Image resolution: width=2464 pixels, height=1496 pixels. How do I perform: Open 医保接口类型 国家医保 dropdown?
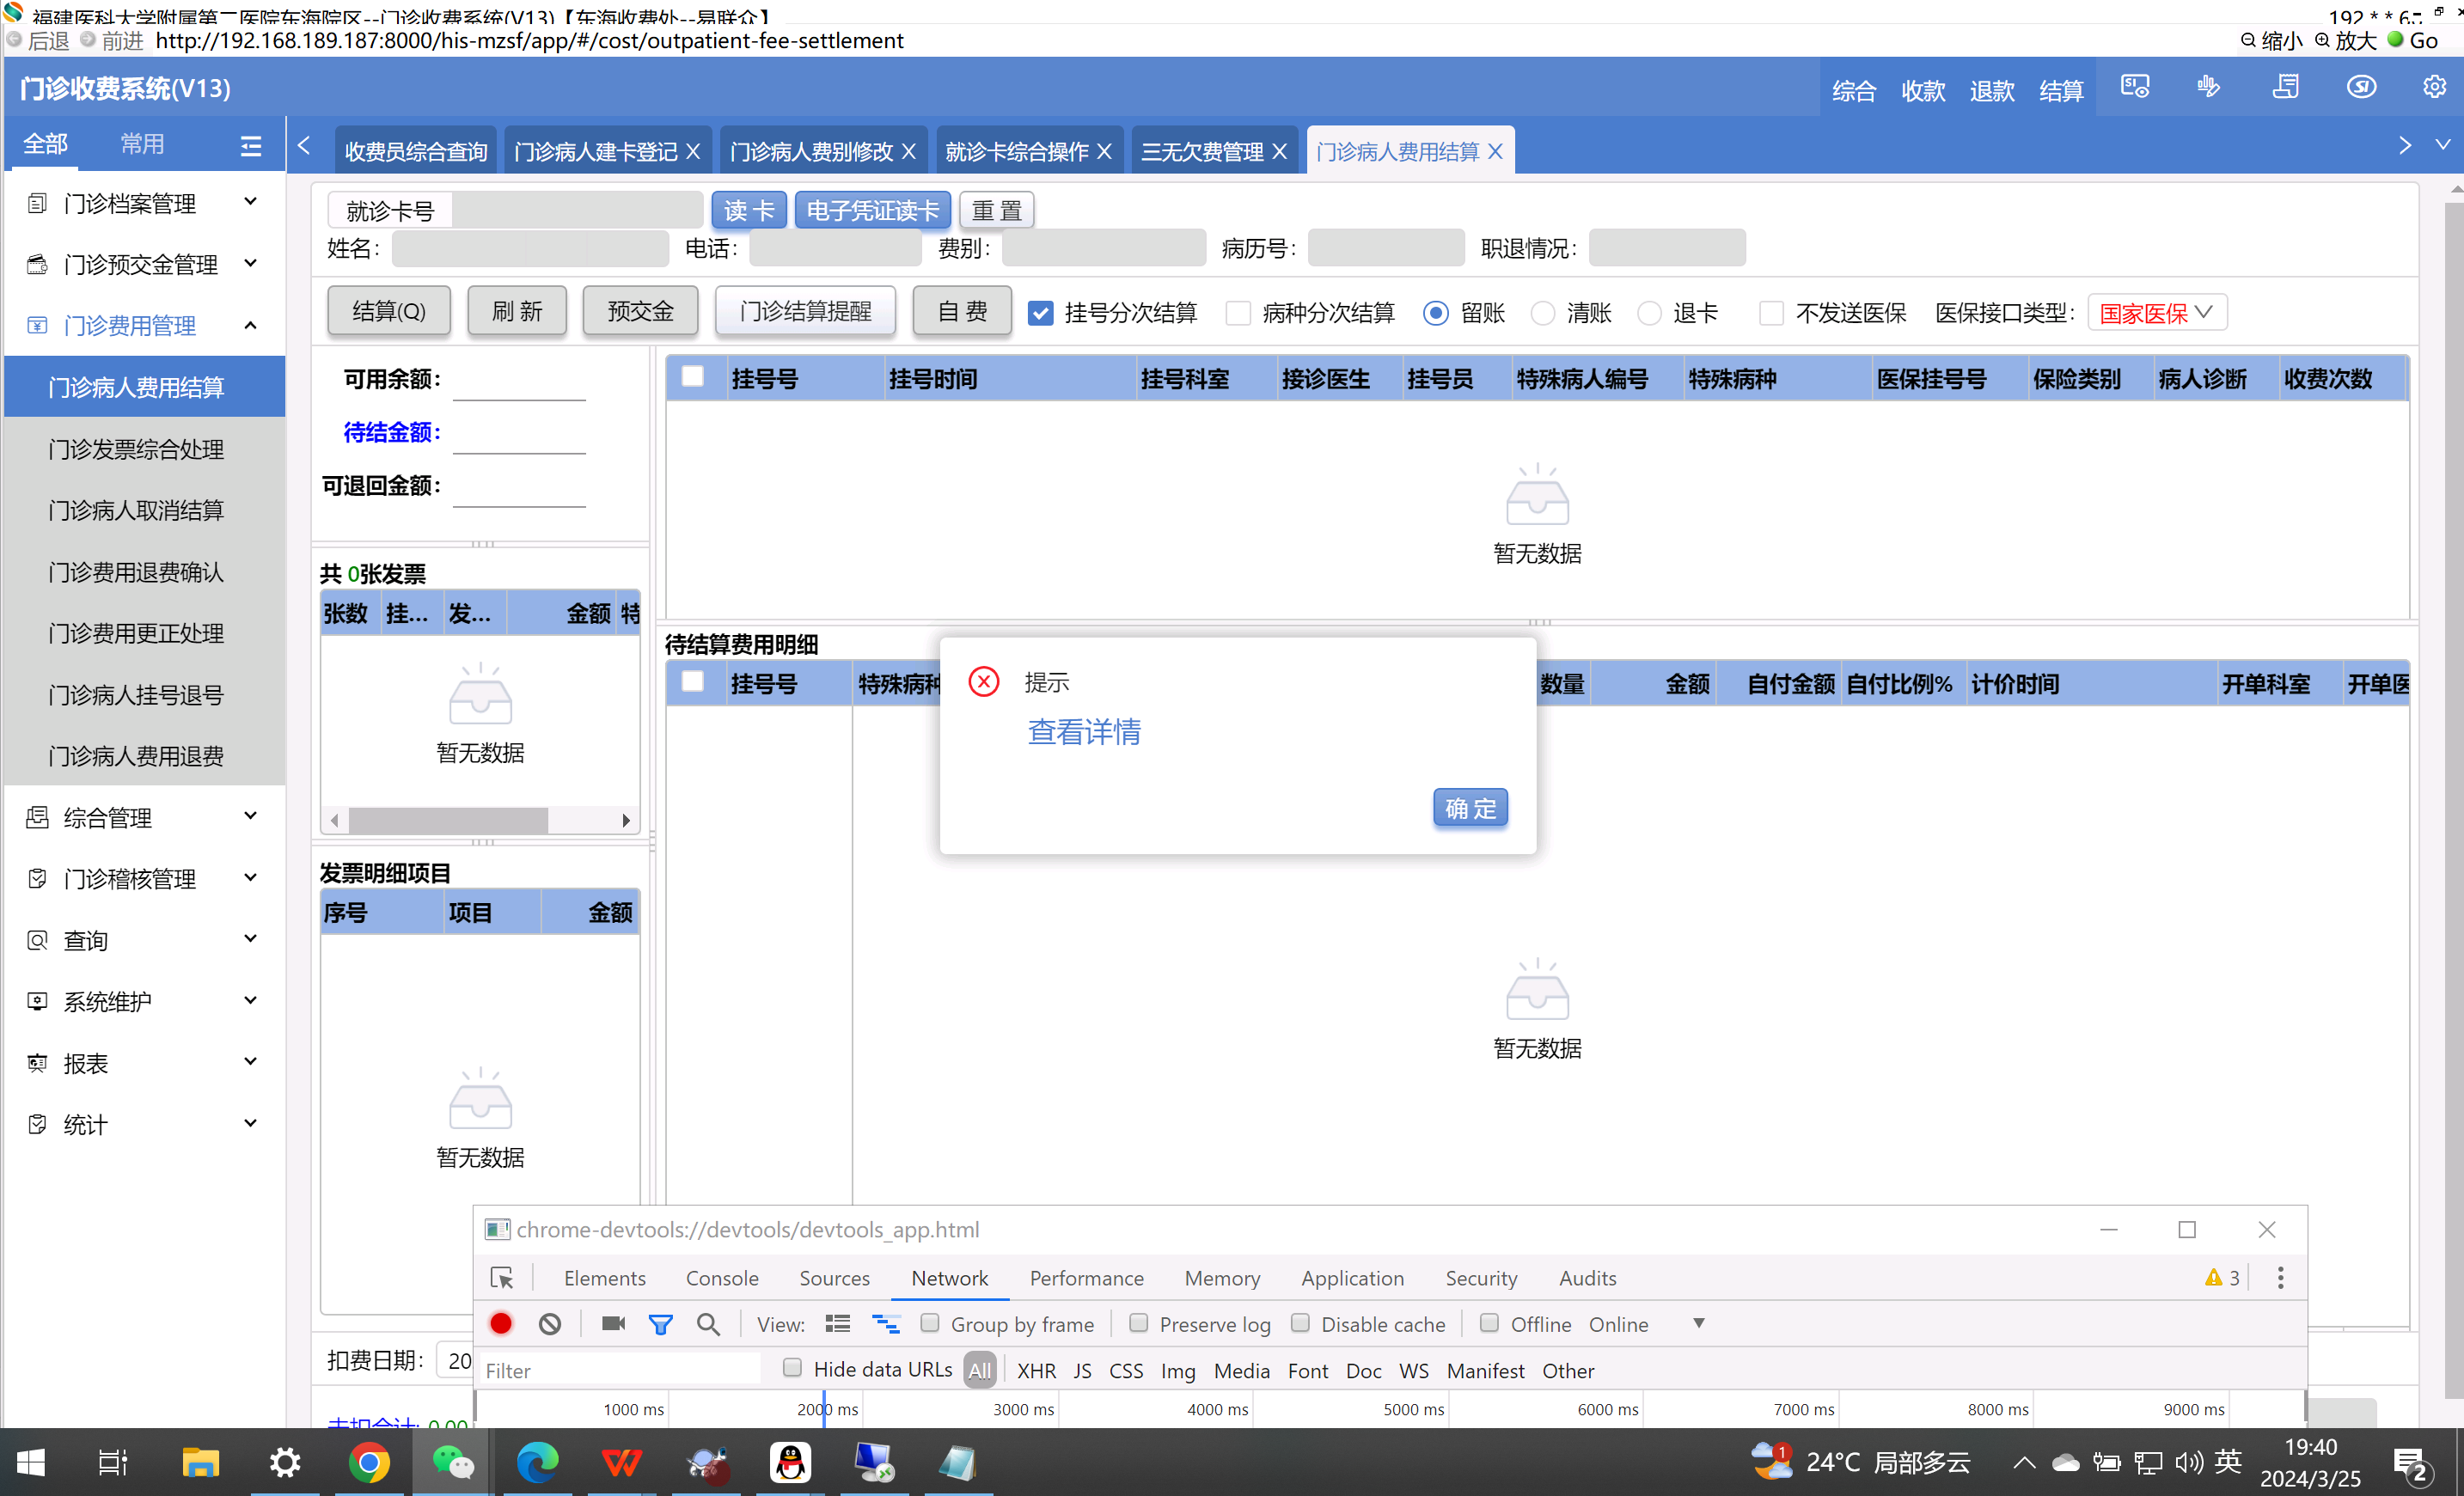(2156, 313)
